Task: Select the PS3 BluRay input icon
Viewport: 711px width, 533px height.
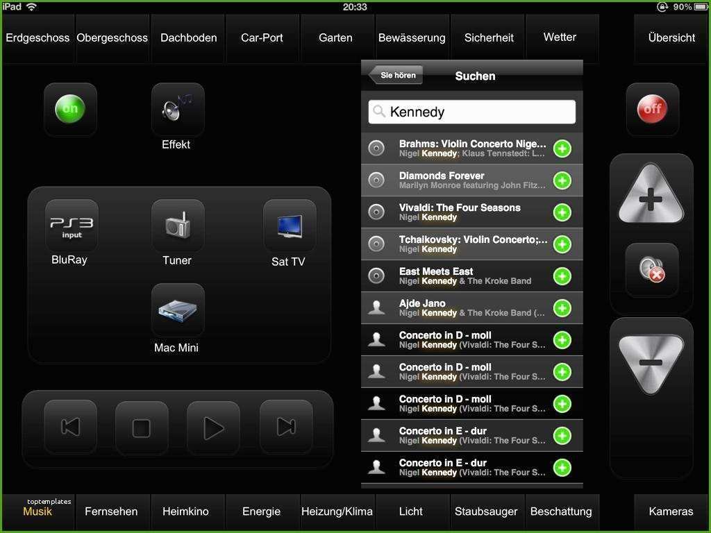Action: coord(72,226)
